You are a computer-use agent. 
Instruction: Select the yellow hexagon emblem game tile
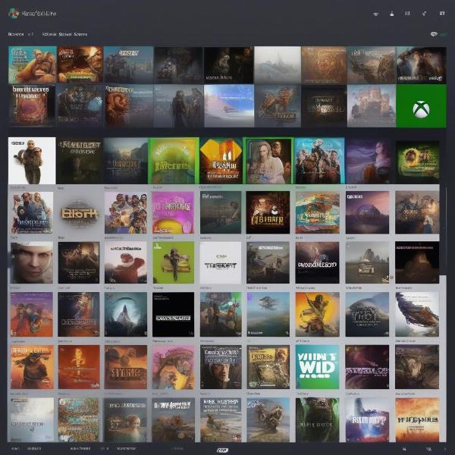click(221, 161)
